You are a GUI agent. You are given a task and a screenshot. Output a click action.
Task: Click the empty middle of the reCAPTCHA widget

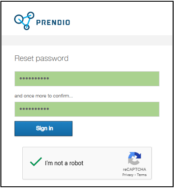(x=103, y=163)
